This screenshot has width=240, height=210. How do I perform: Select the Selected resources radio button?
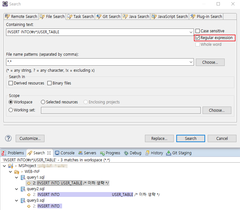pos(43,102)
